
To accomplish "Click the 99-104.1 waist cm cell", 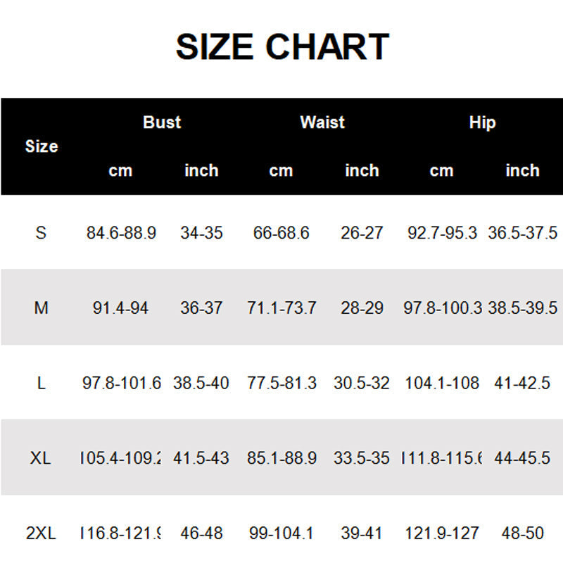I will (x=281, y=533).
